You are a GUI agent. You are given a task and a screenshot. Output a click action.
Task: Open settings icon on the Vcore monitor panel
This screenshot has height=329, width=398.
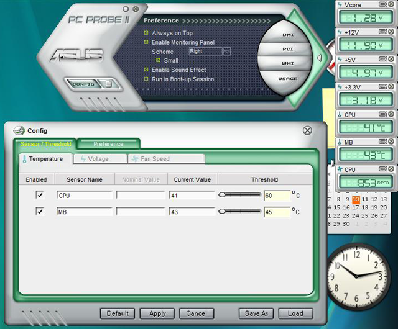pos(382,4)
